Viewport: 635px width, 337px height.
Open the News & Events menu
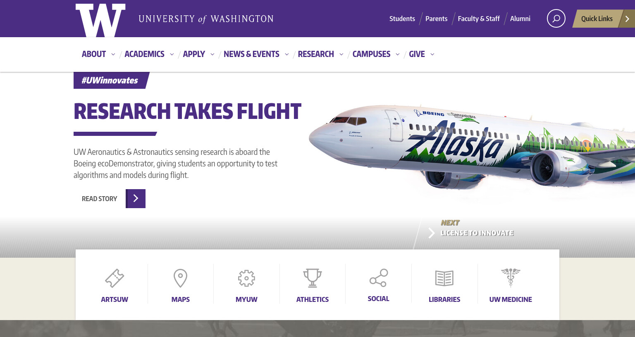pyautogui.click(x=251, y=54)
